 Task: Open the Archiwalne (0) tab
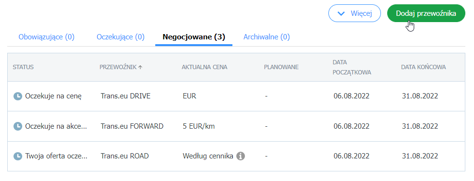[x=267, y=37]
